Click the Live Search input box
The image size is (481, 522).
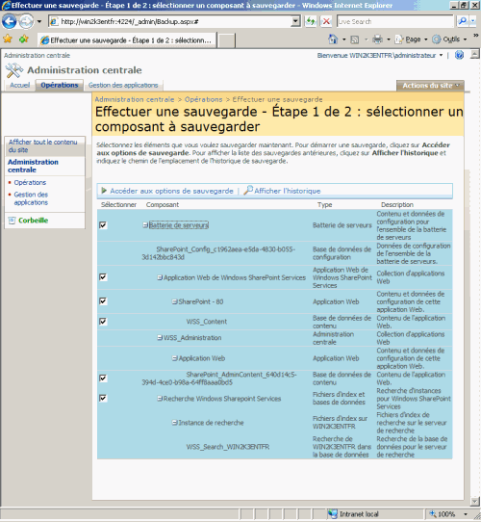pyautogui.click(x=394, y=21)
